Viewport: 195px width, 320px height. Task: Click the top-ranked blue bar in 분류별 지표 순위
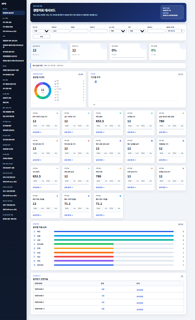click(114, 232)
